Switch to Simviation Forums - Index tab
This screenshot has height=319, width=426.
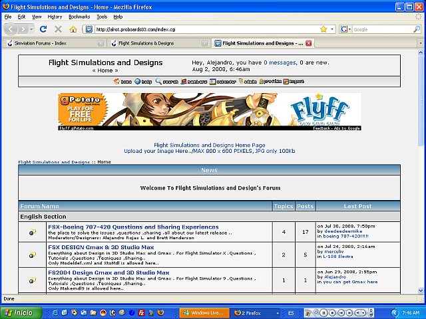(55, 43)
